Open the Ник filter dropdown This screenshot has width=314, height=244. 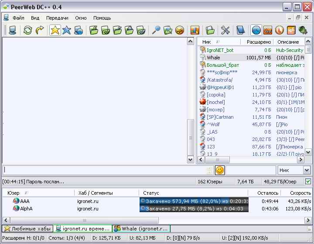click(x=307, y=170)
